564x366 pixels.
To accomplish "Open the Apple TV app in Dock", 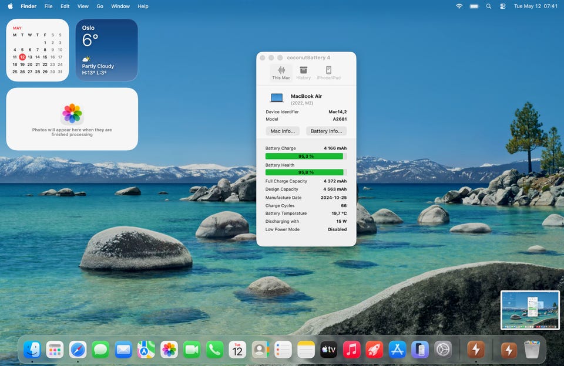I will tap(328, 350).
